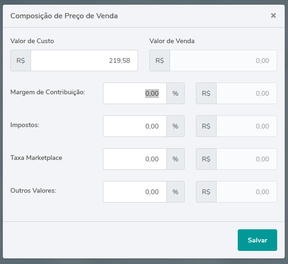Select the Impostos percentage input
The height and width of the screenshot is (264, 288).
point(134,126)
